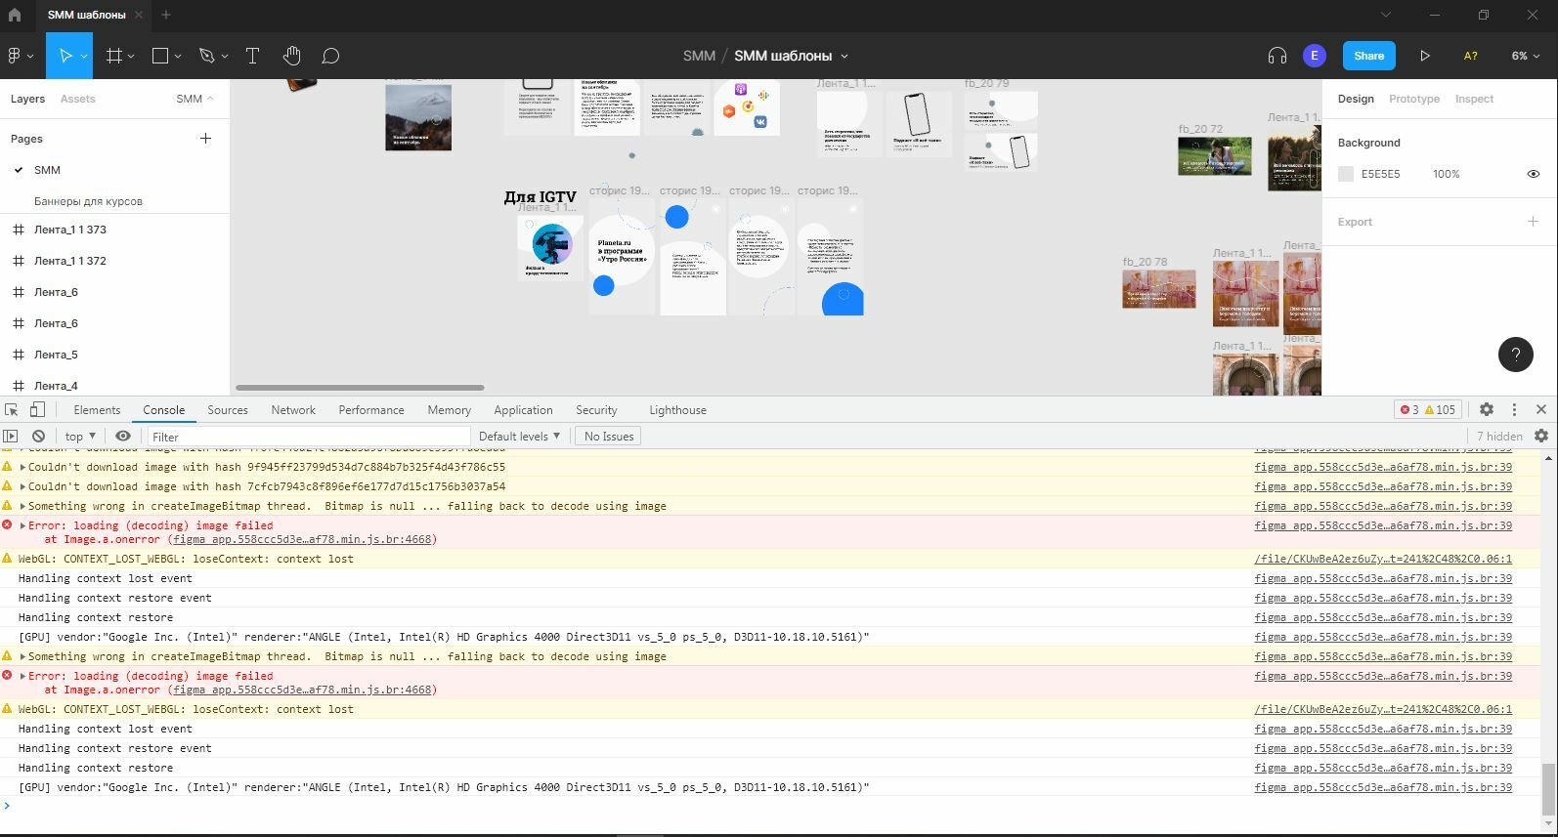
Task: Switch to the Layers tab
Action: [27, 99]
